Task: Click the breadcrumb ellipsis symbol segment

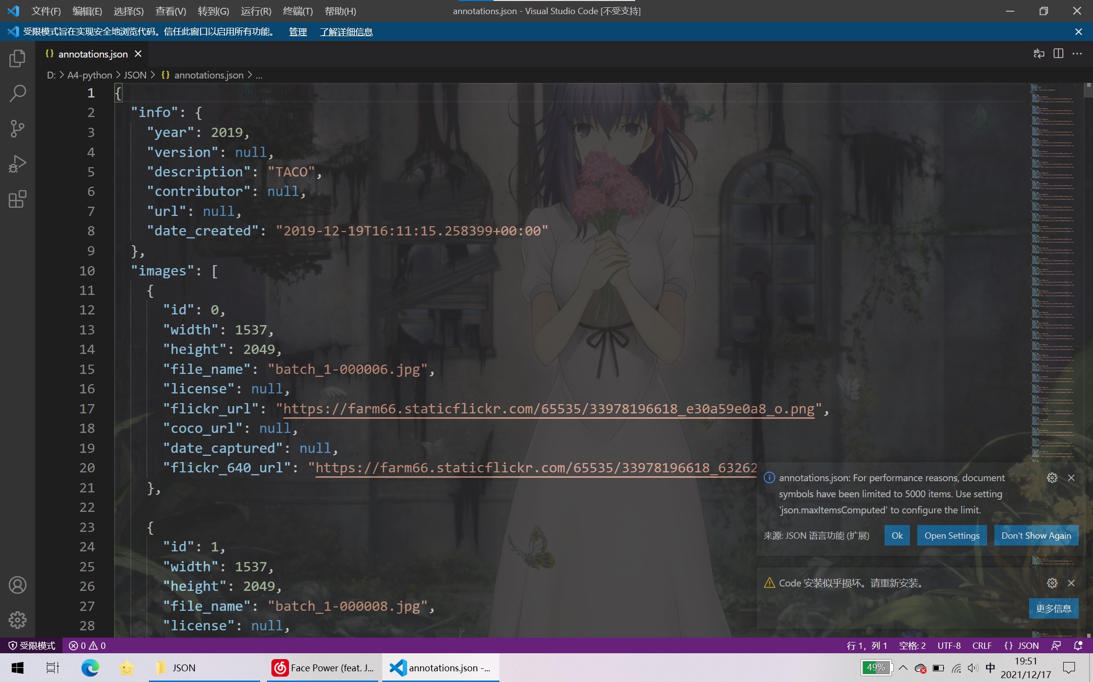Action: click(x=259, y=75)
